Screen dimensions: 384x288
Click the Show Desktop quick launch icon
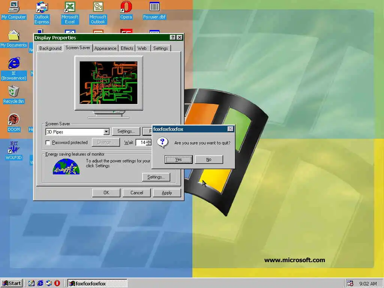coord(31,283)
